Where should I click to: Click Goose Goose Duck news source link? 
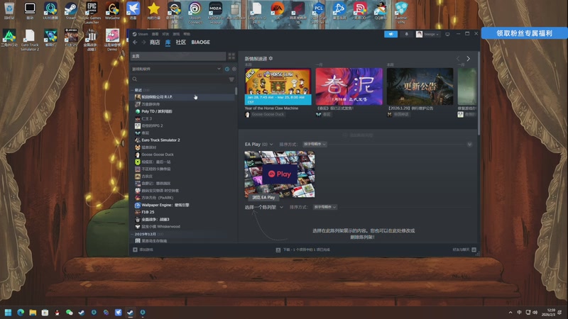pyautogui.click(x=268, y=114)
